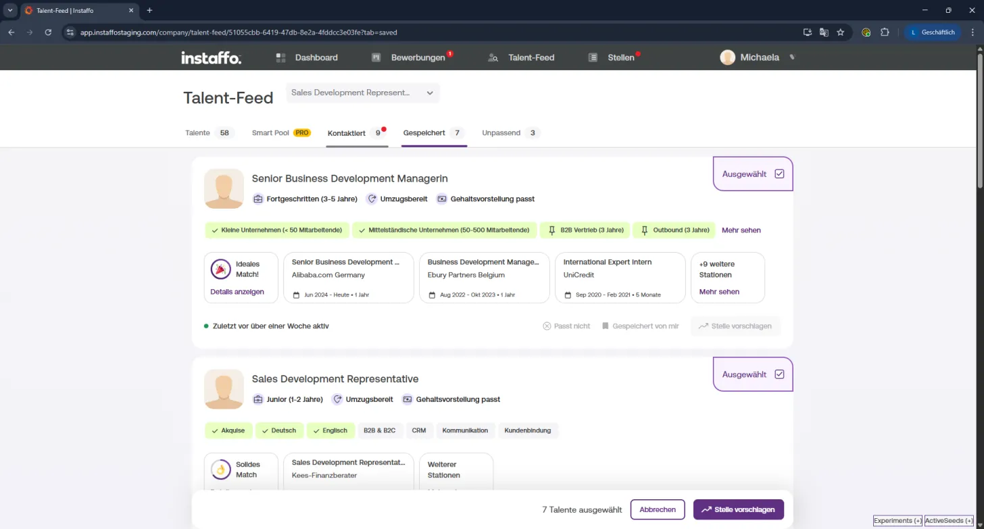Click the Instaffo logo
This screenshot has height=529, width=984.
(211, 58)
